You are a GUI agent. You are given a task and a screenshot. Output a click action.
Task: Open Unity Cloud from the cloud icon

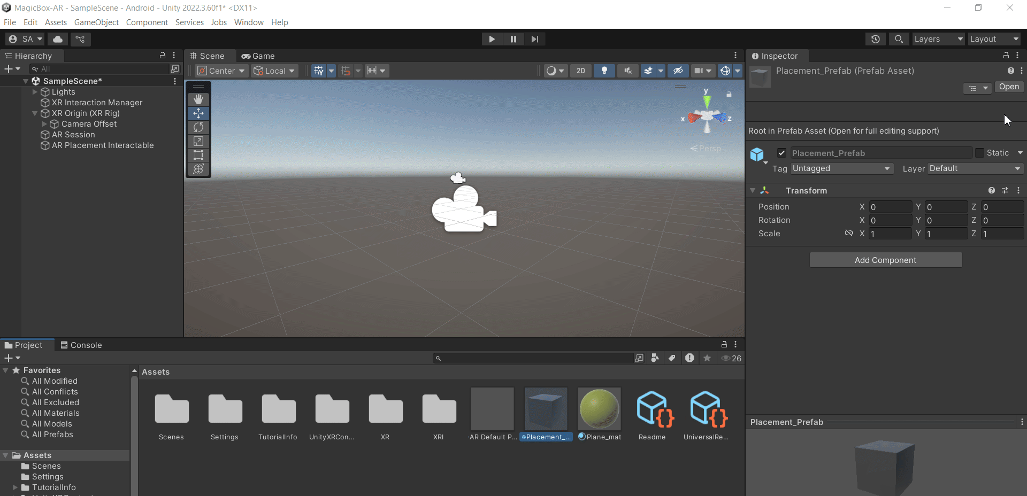pos(57,39)
